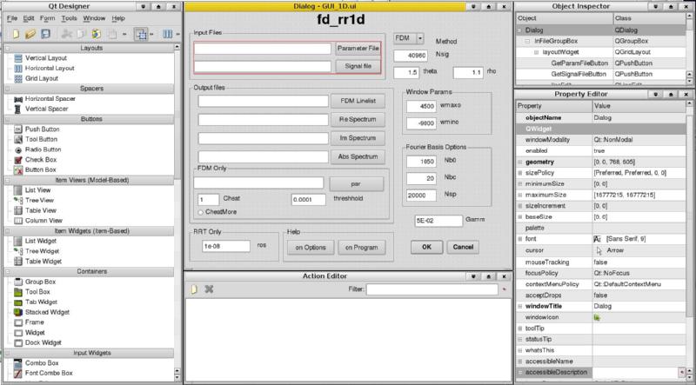Viewport: 696px width, 385px height.
Task: Click the on Options help button
Action: (311, 248)
